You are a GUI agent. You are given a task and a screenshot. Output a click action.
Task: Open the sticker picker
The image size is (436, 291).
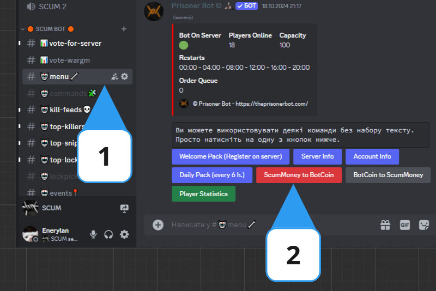point(424,225)
